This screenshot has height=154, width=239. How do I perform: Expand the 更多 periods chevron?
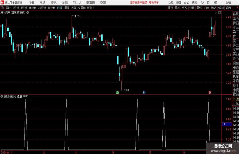tap(93, 8)
